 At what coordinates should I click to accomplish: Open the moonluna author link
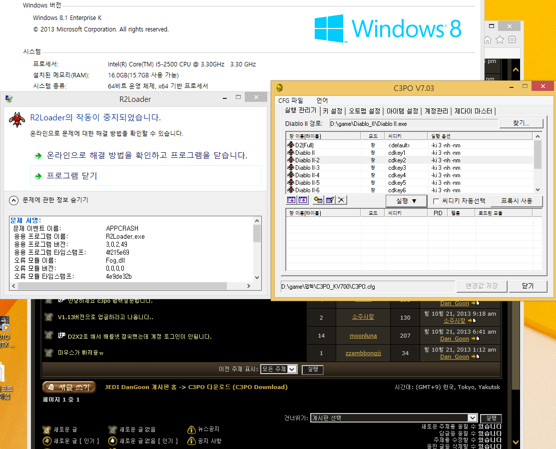click(363, 336)
